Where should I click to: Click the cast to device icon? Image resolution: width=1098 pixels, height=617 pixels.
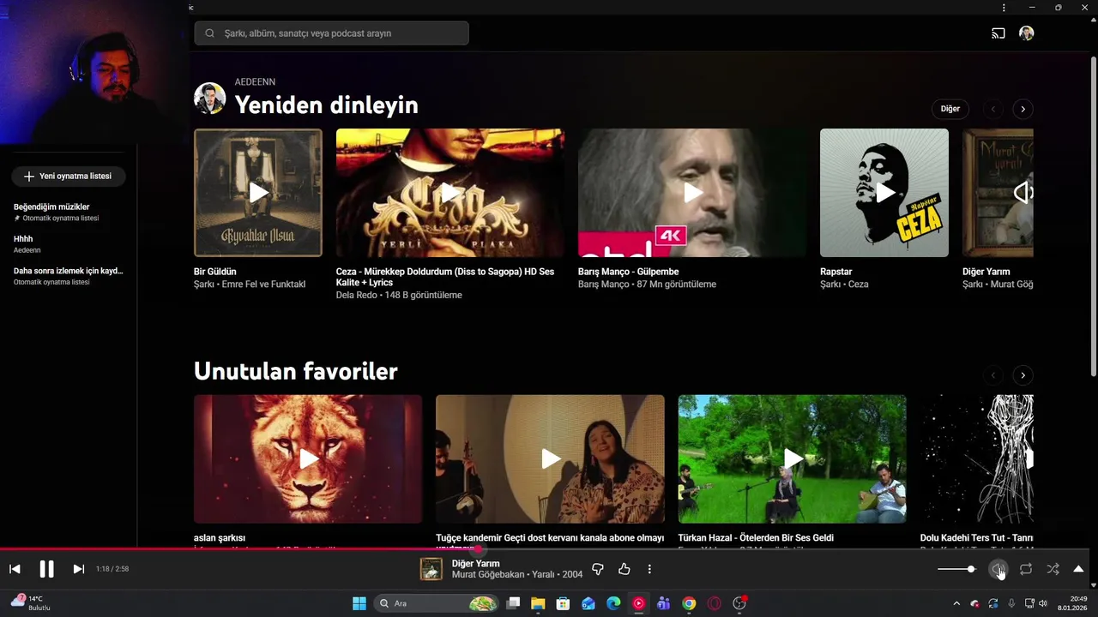click(x=998, y=33)
